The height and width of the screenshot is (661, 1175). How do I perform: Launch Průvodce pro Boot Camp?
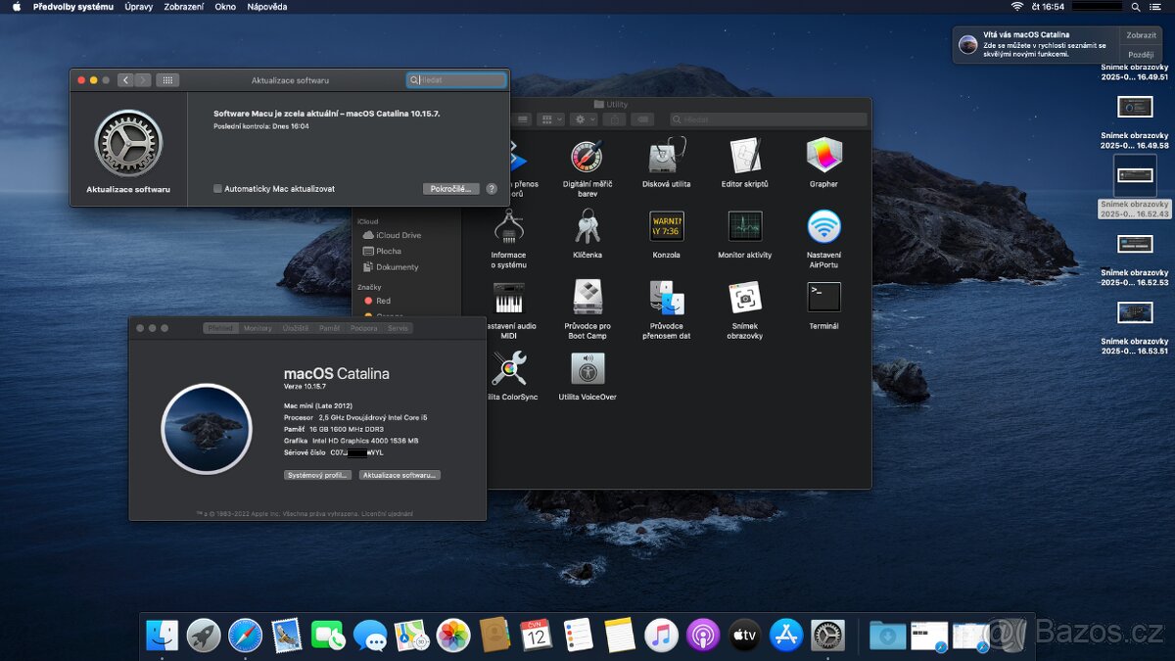(x=587, y=298)
